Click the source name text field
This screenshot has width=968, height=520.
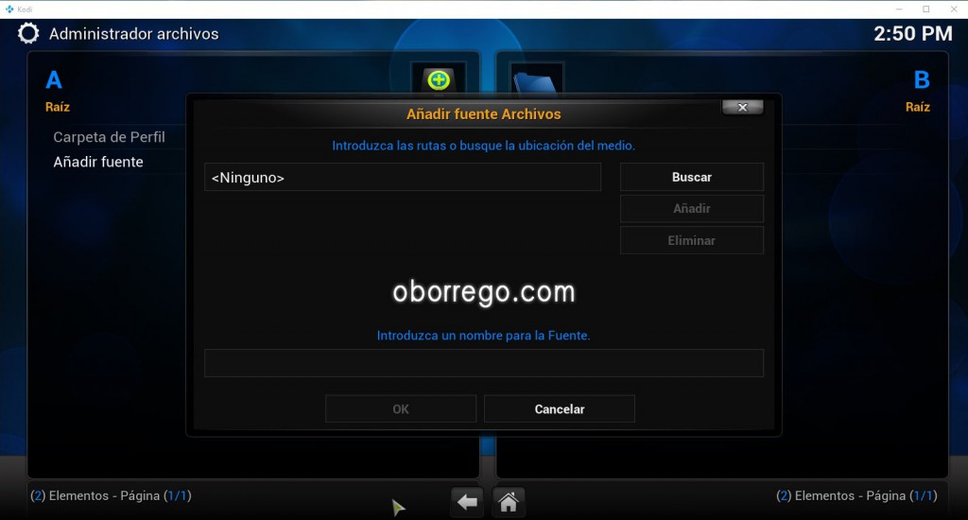(x=483, y=363)
